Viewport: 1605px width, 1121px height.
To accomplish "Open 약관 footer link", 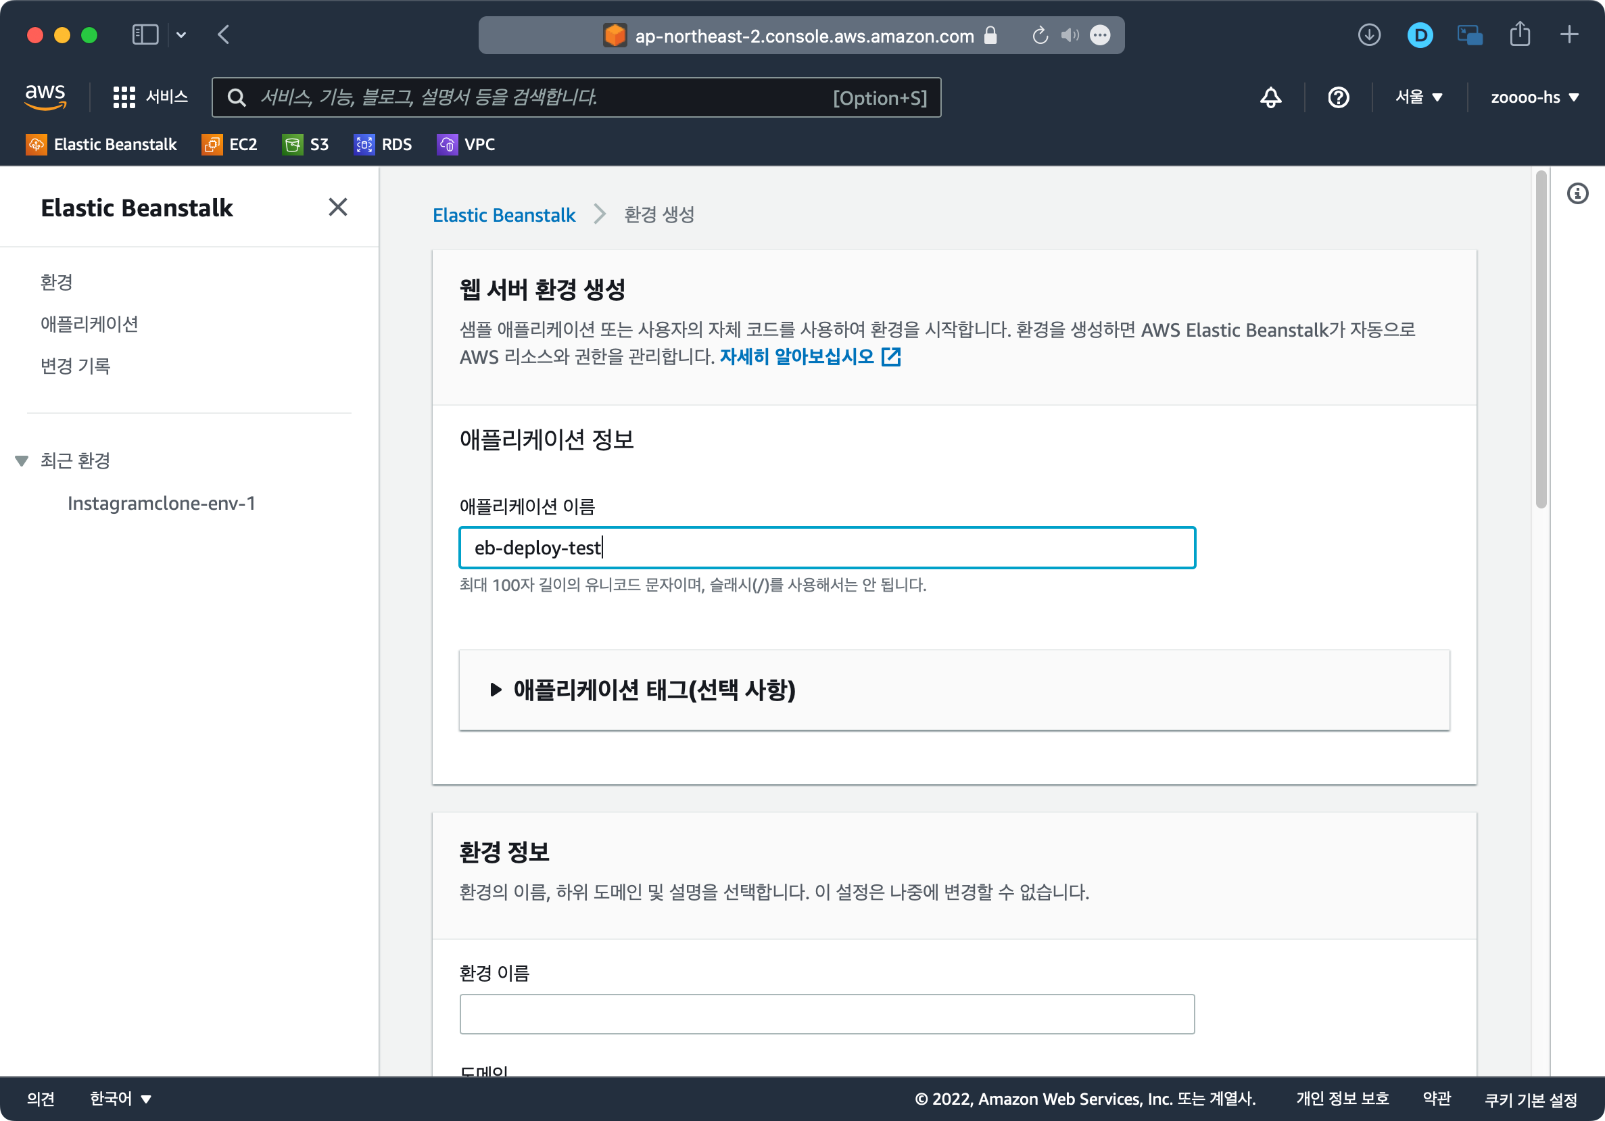I will (x=1437, y=1098).
